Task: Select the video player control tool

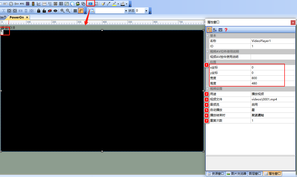Action: (x=90, y=4)
